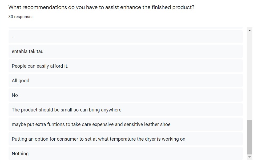The width and height of the screenshot is (254, 164).
Task: Select 'People can easily afford it.' response
Action: 126,66
